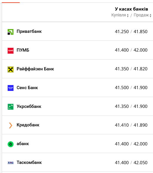
Task: Click the yellow Райффайзен Банк logo icon
Action: tap(11, 69)
